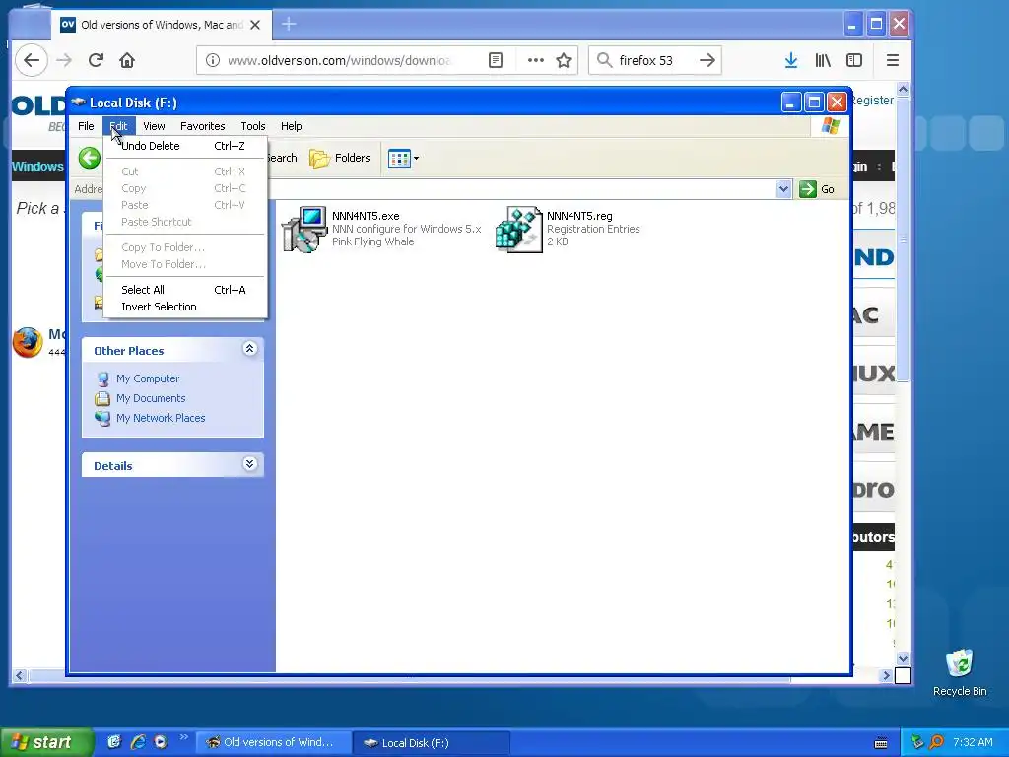Open Firefox library icon

pyautogui.click(x=823, y=60)
